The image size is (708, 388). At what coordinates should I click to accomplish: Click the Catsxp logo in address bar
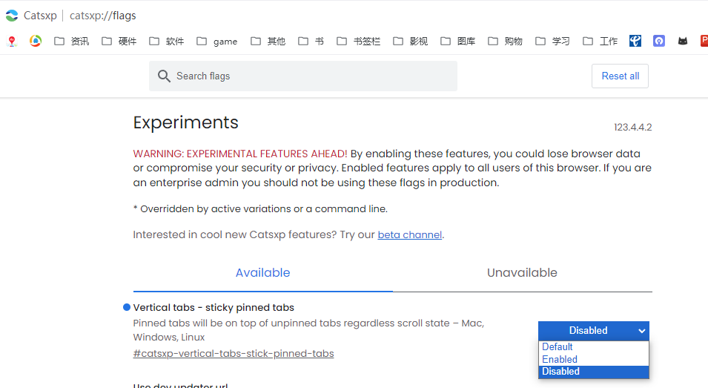pos(12,16)
